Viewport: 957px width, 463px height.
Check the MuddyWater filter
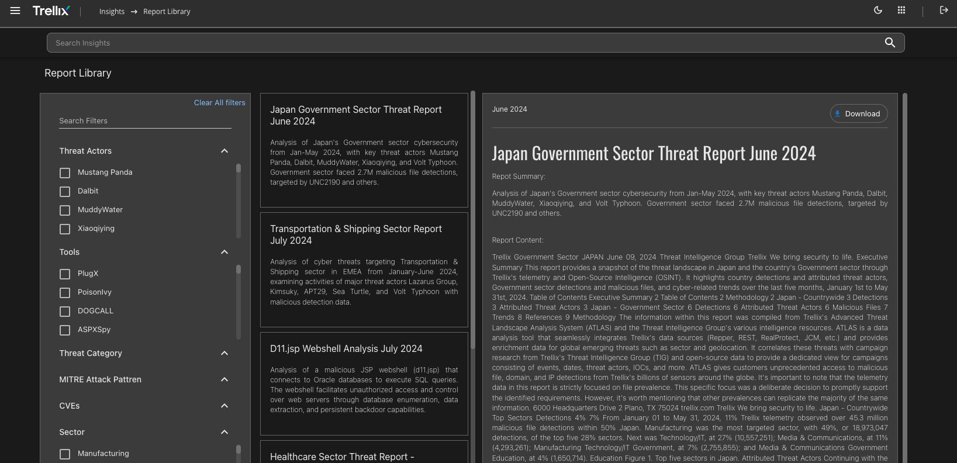click(65, 210)
